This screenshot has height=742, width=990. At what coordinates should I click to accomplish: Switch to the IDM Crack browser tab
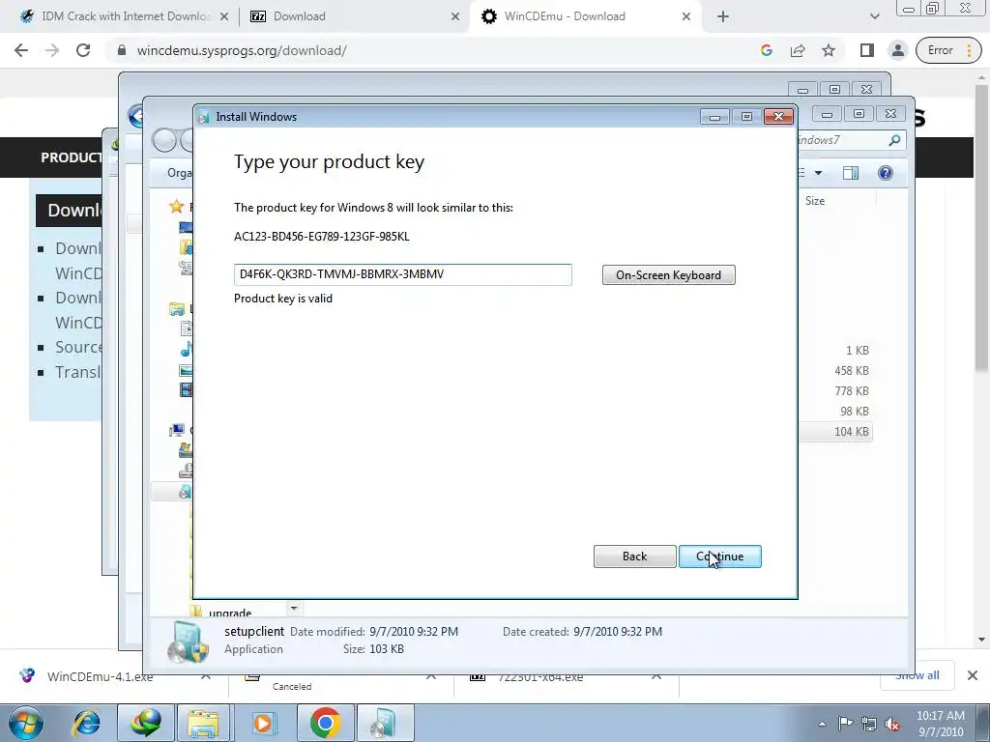click(x=125, y=16)
